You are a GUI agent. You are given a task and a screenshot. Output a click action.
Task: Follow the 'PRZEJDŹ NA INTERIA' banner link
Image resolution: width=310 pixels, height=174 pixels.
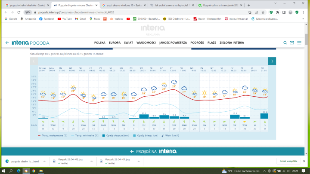click(155, 151)
